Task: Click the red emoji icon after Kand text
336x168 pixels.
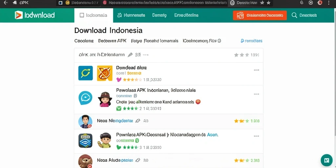Action: 198,102
